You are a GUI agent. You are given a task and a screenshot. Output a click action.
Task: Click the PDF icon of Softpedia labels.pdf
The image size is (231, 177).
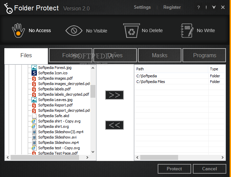coord(34,89)
